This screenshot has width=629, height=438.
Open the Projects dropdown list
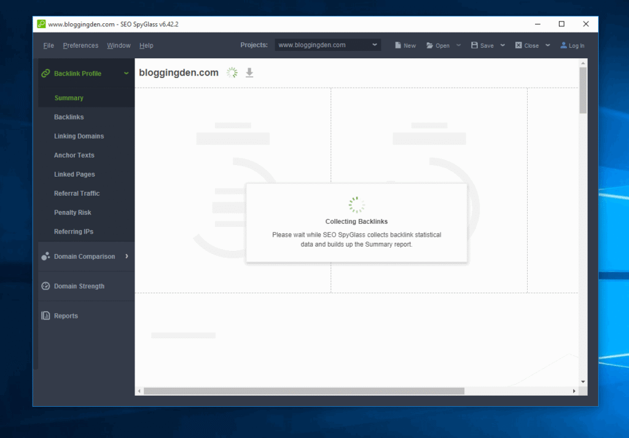374,44
